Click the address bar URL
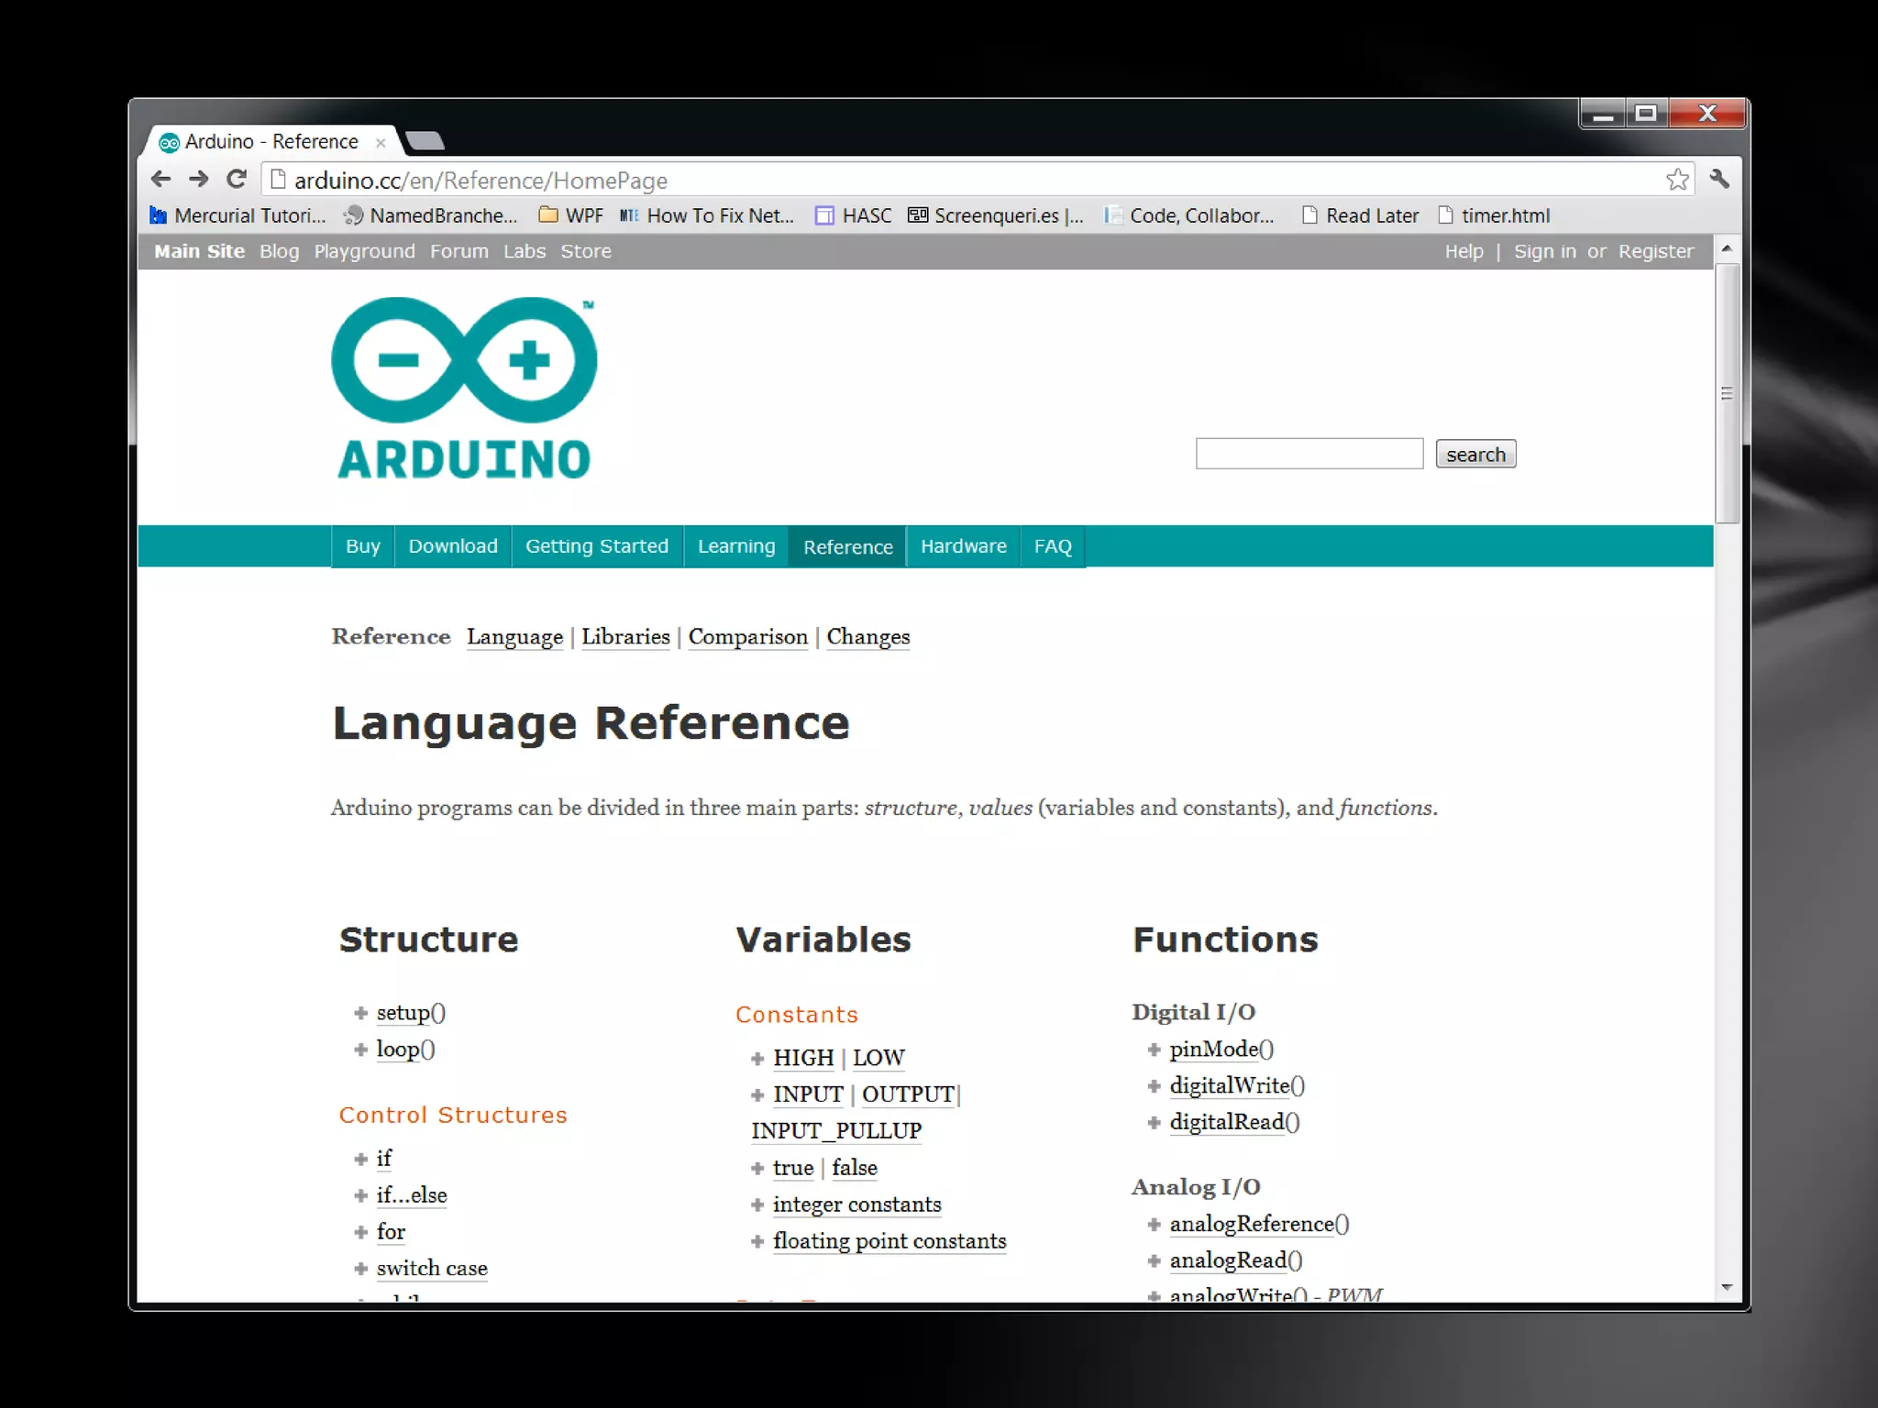 coord(481,181)
